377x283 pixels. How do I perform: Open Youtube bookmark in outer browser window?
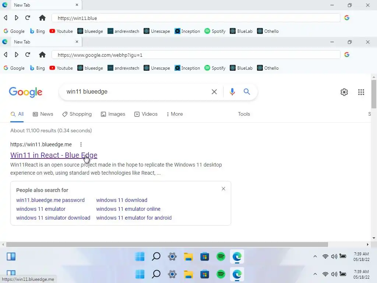coord(61,31)
